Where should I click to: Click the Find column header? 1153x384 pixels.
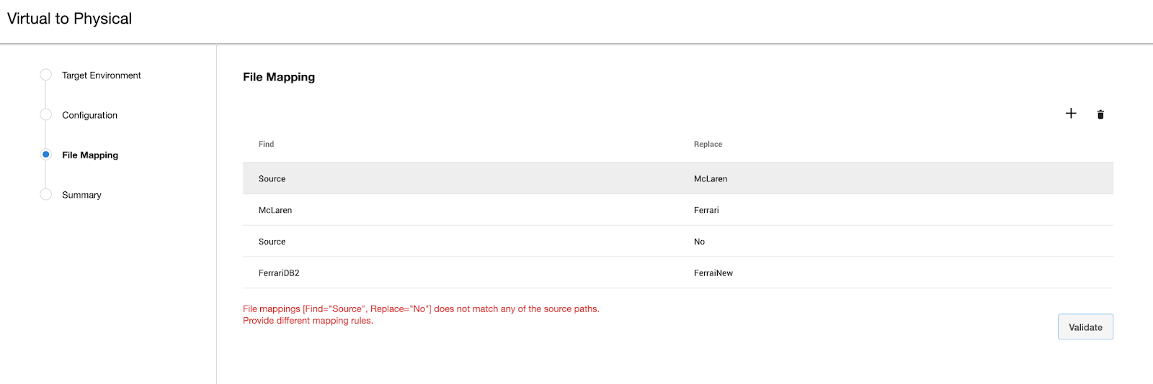266,145
